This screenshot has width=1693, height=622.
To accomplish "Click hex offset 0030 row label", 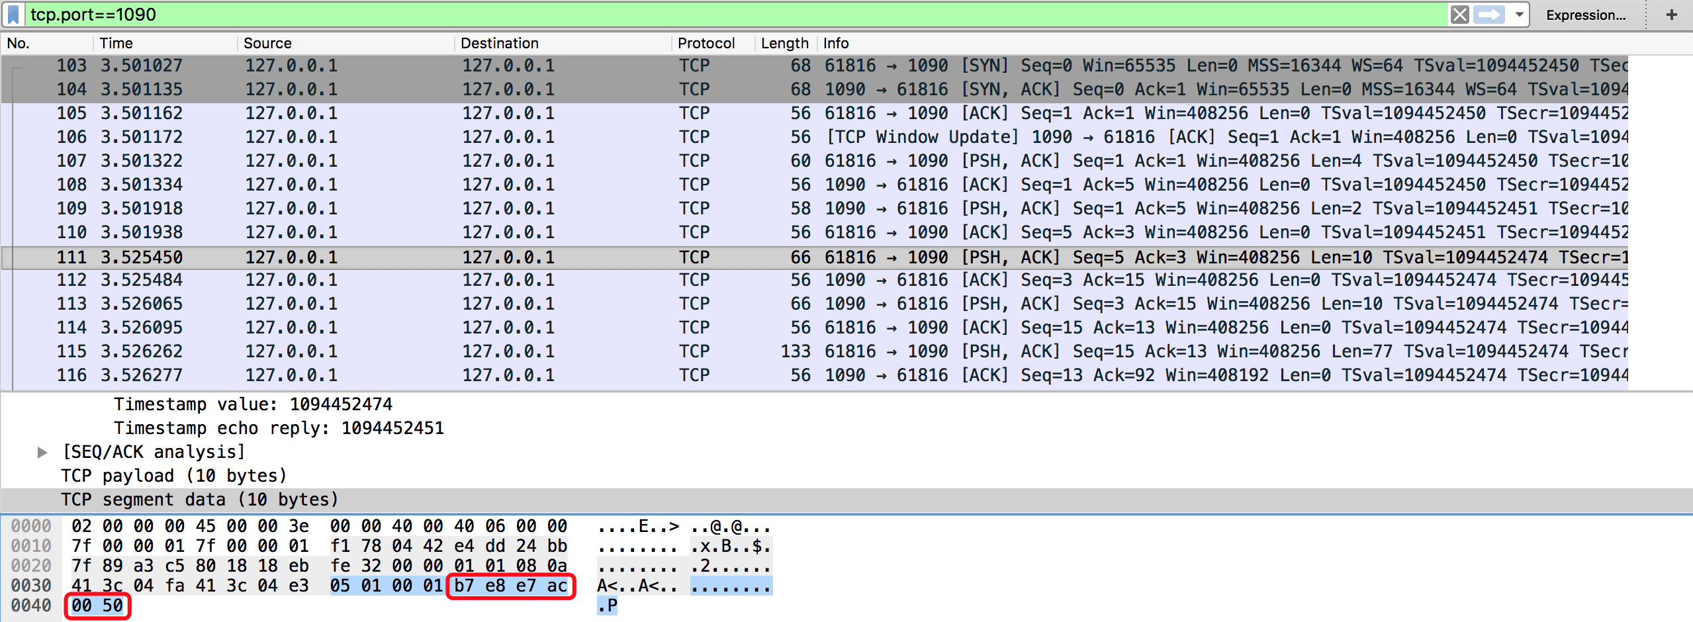I will pos(31,586).
